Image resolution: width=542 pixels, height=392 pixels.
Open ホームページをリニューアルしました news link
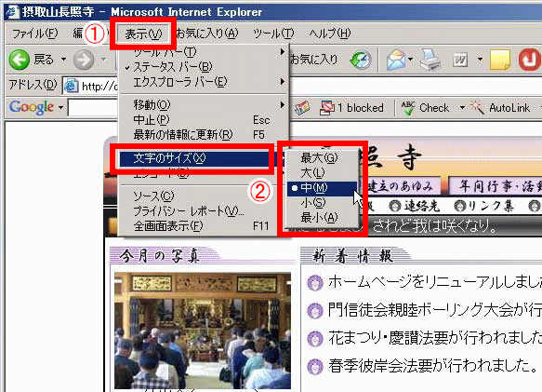435,282
